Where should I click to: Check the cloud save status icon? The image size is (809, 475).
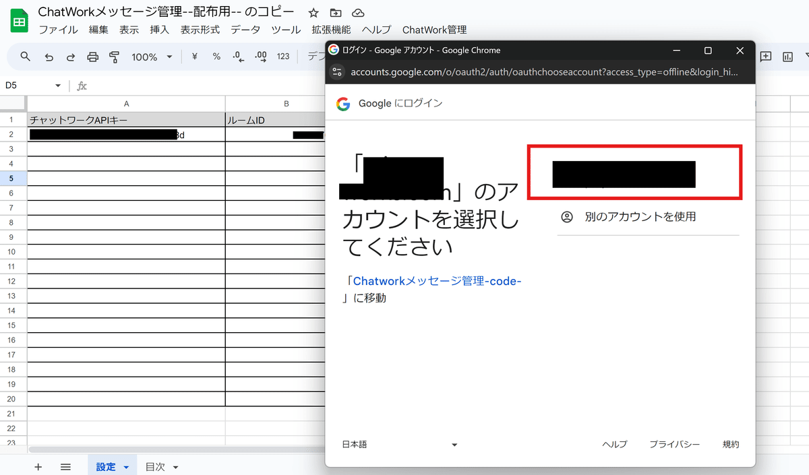click(x=357, y=12)
